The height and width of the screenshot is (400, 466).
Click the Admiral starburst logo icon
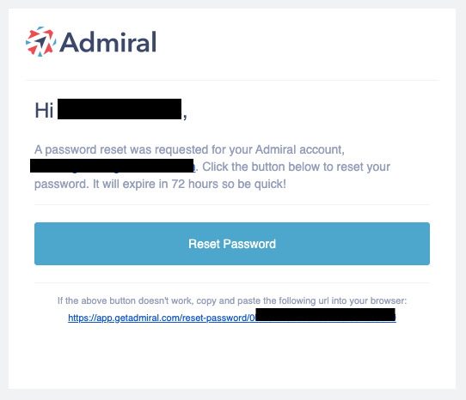tap(40, 41)
